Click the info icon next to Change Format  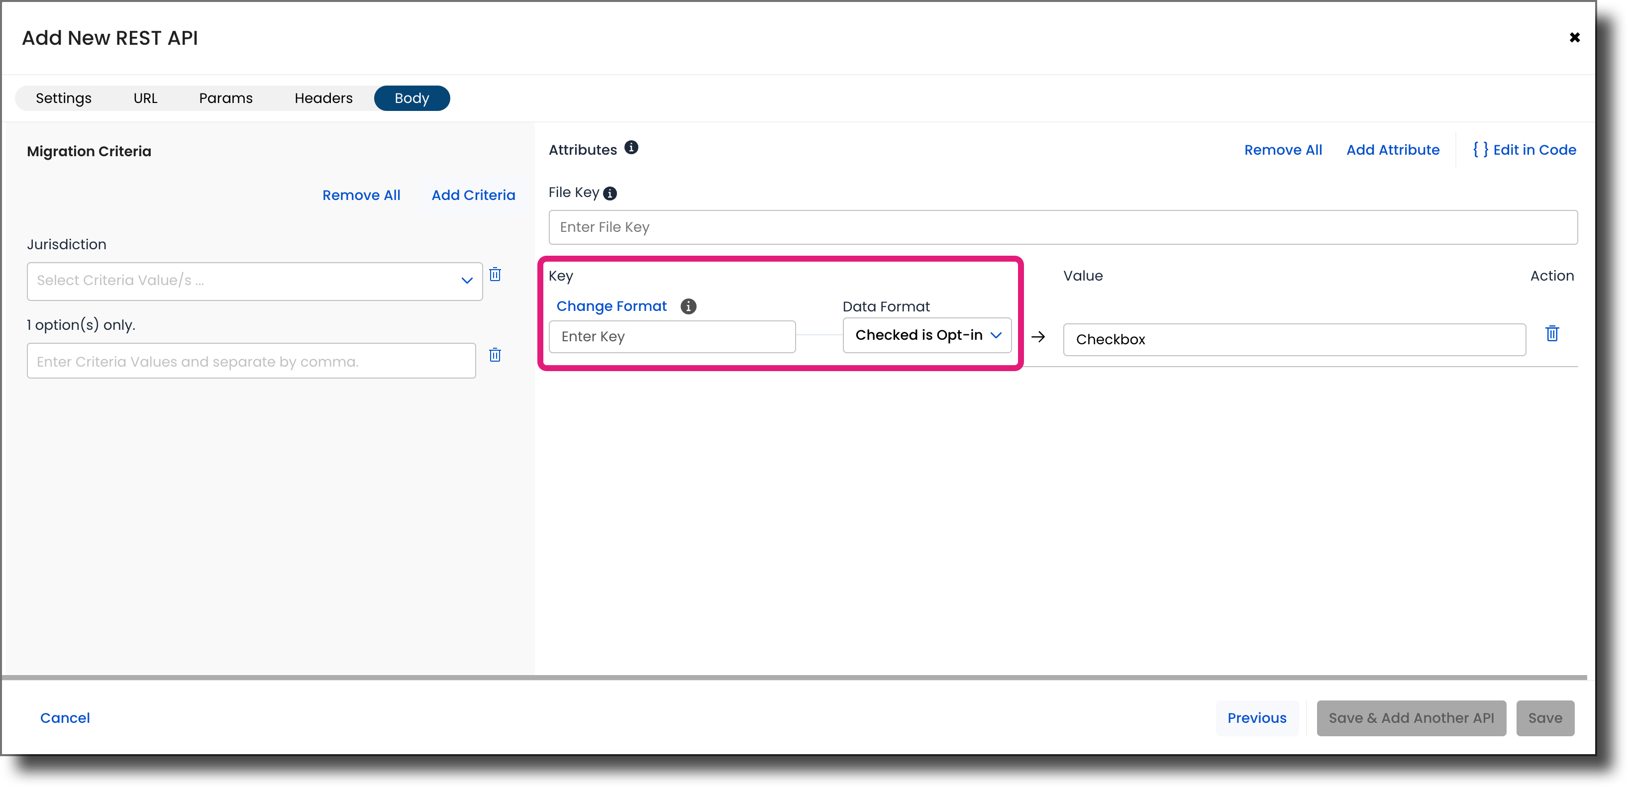click(x=688, y=306)
